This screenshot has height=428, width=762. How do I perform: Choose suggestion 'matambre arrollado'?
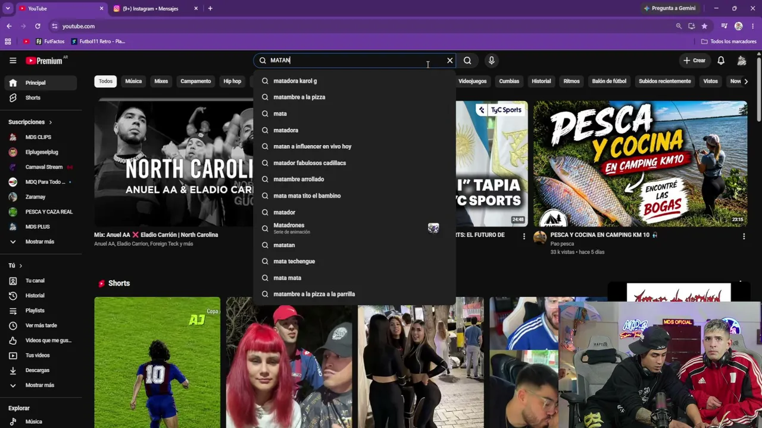coord(354,179)
